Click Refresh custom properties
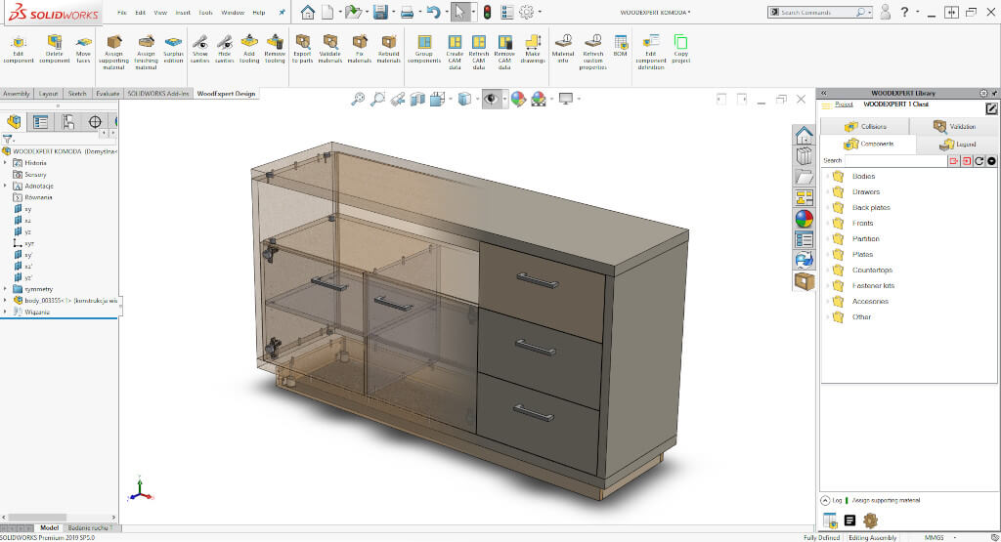Viewport: 1001px width, 542px height. [593, 51]
